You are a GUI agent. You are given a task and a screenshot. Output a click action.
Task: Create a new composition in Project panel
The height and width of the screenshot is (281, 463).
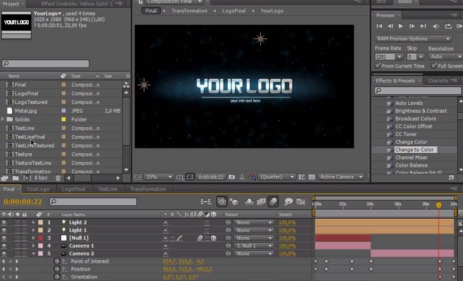click(27, 178)
